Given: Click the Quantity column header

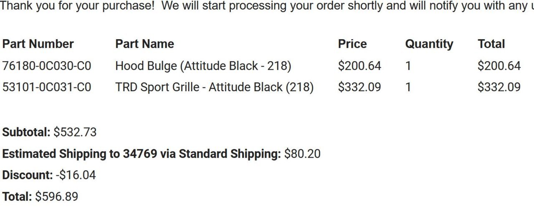Looking at the screenshot, I should [429, 44].
